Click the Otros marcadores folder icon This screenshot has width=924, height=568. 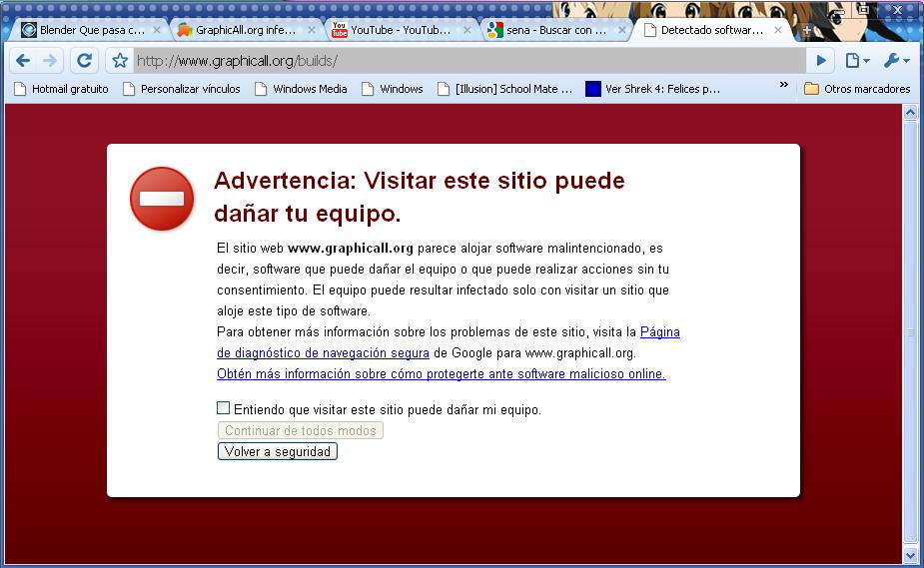[x=811, y=89]
